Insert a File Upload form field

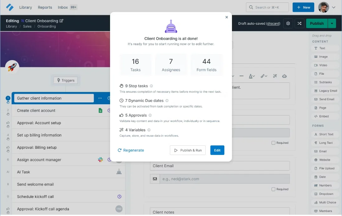[325, 168]
